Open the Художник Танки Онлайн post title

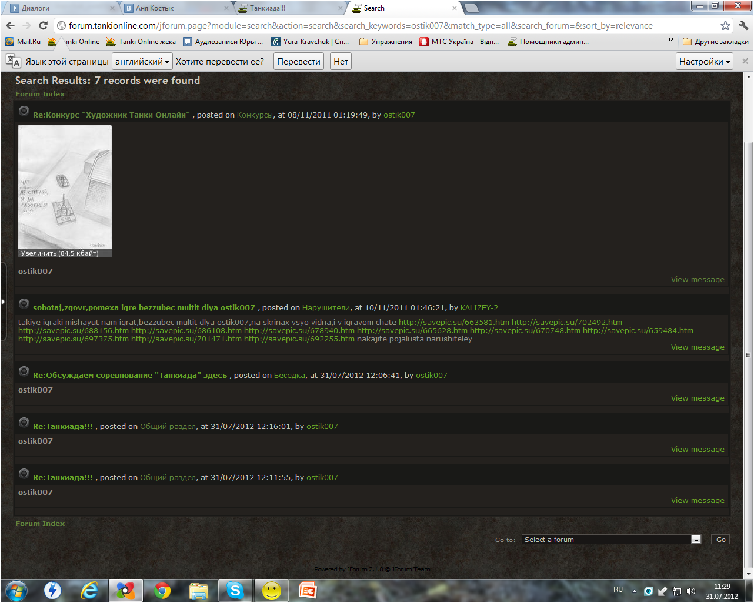pos(111,115)
